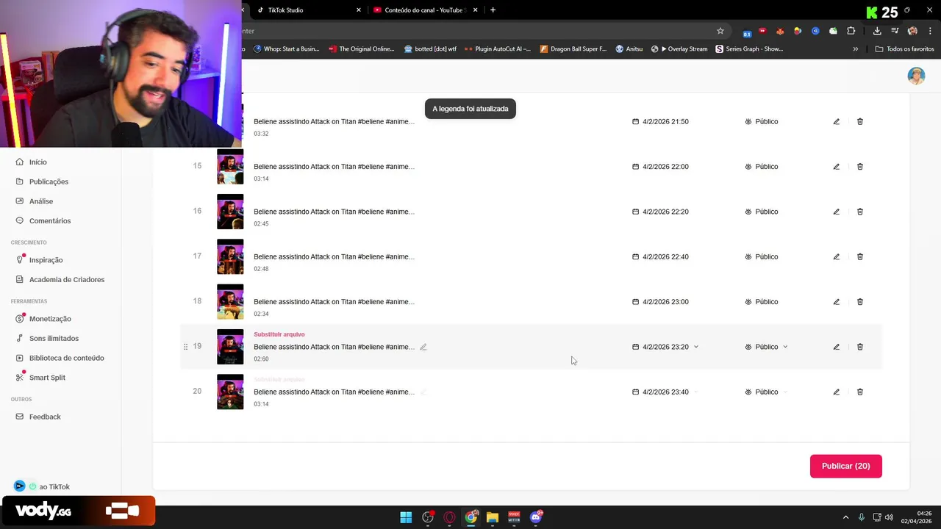Click the thumbnail of video 15
The height and width of the screenshot is (529, 941).
pos(230,167)
